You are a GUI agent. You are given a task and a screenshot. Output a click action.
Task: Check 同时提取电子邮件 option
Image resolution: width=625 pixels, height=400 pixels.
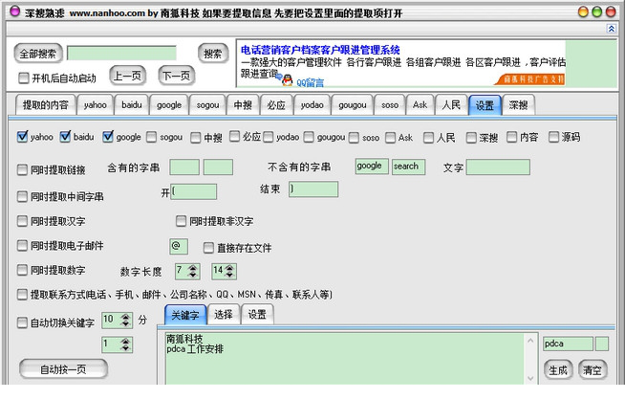22,246
